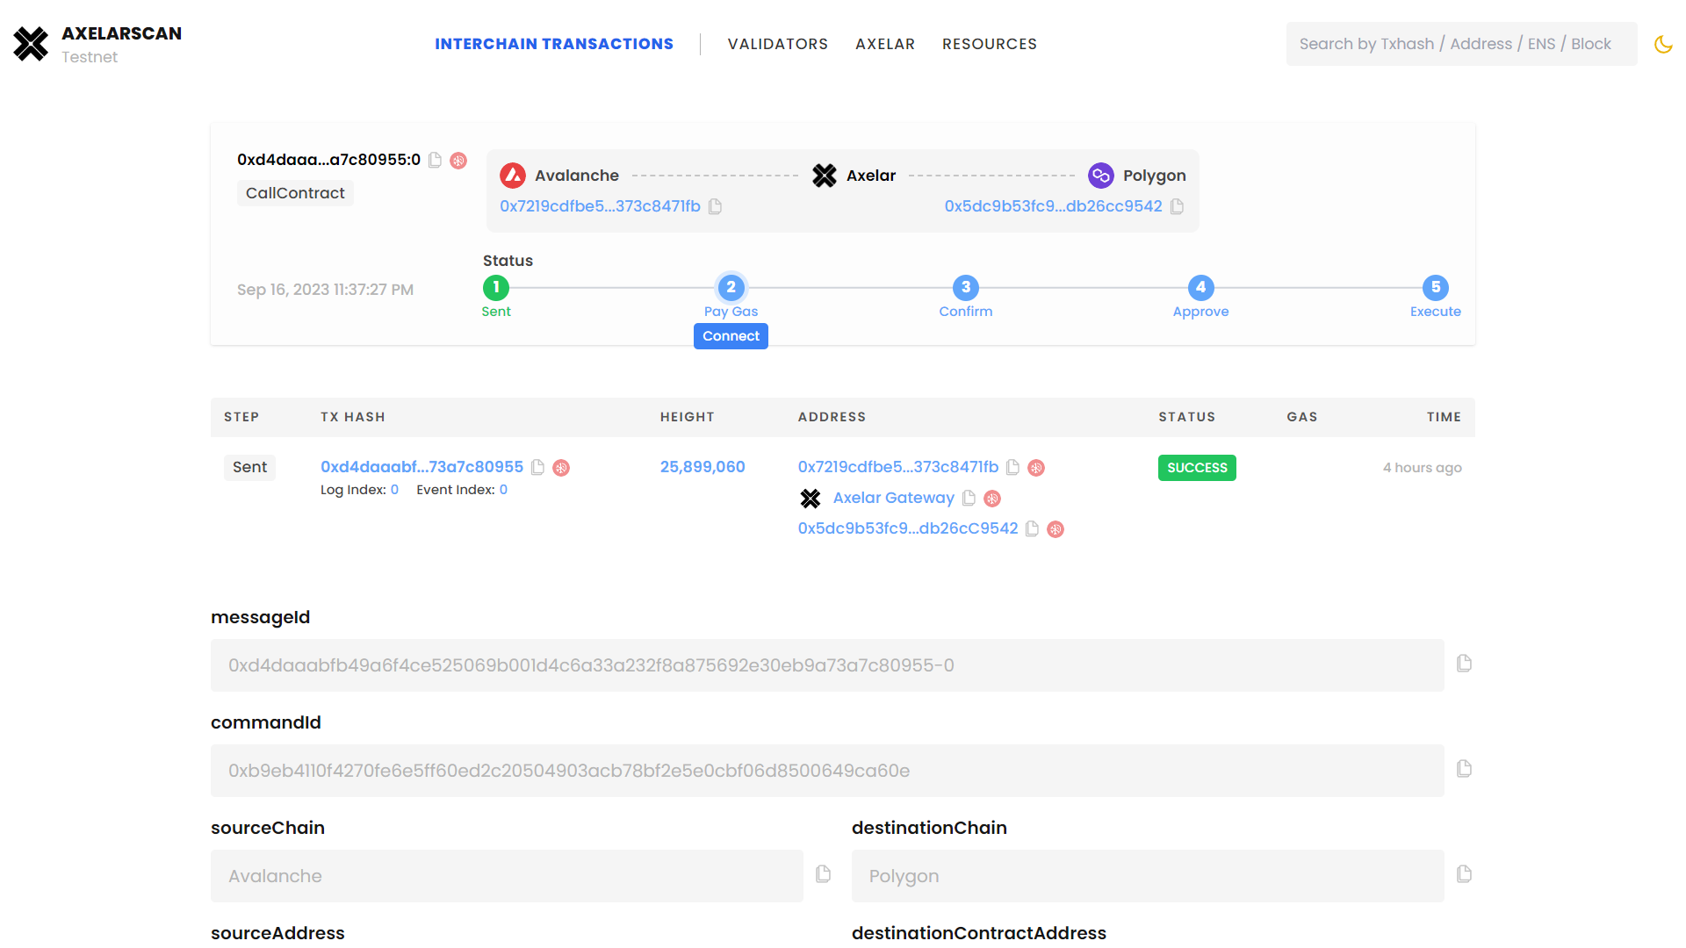Copy the destinationChain value
This screenshot has height=948, width=1686.
pyautogui.click(x=1464, y=874)
